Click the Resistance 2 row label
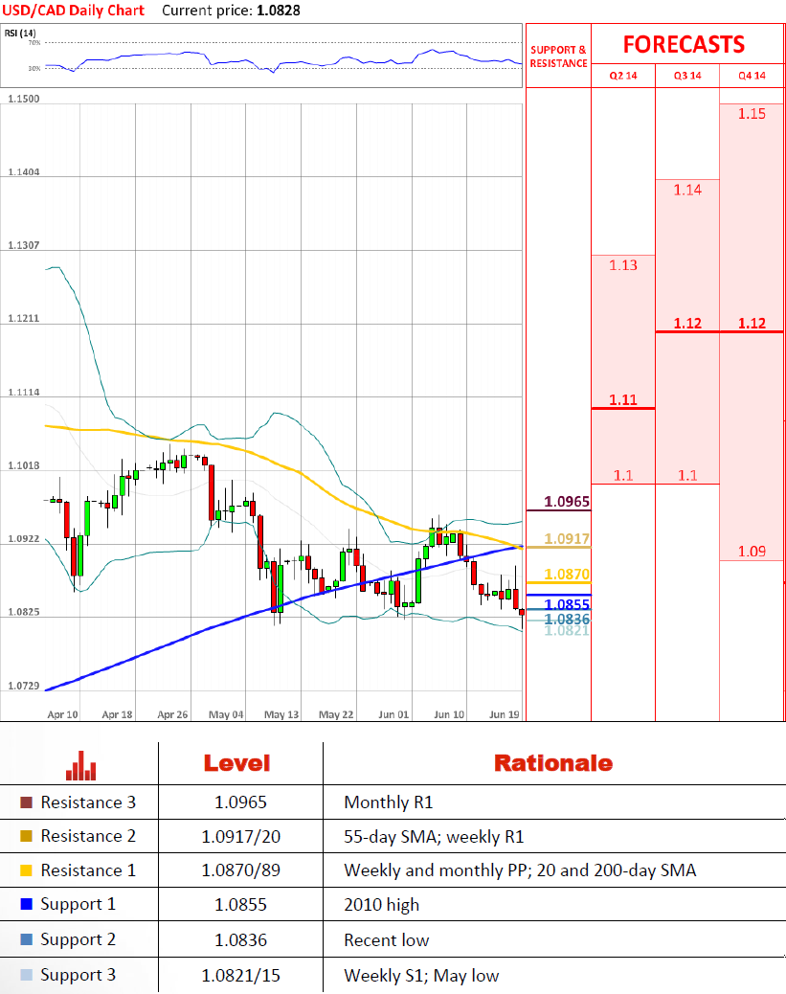786x994 pixels. pos(88,836)
